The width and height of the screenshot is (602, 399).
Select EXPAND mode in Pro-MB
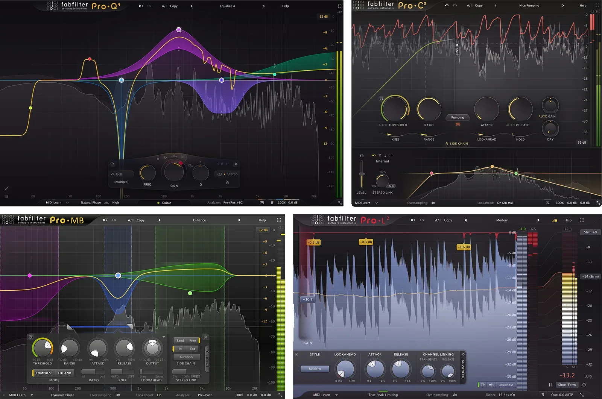(x=65, y=373)
